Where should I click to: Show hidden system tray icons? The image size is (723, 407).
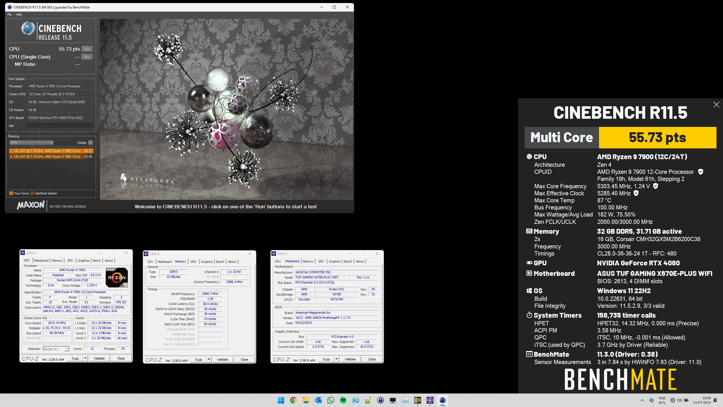pos(642,400)
